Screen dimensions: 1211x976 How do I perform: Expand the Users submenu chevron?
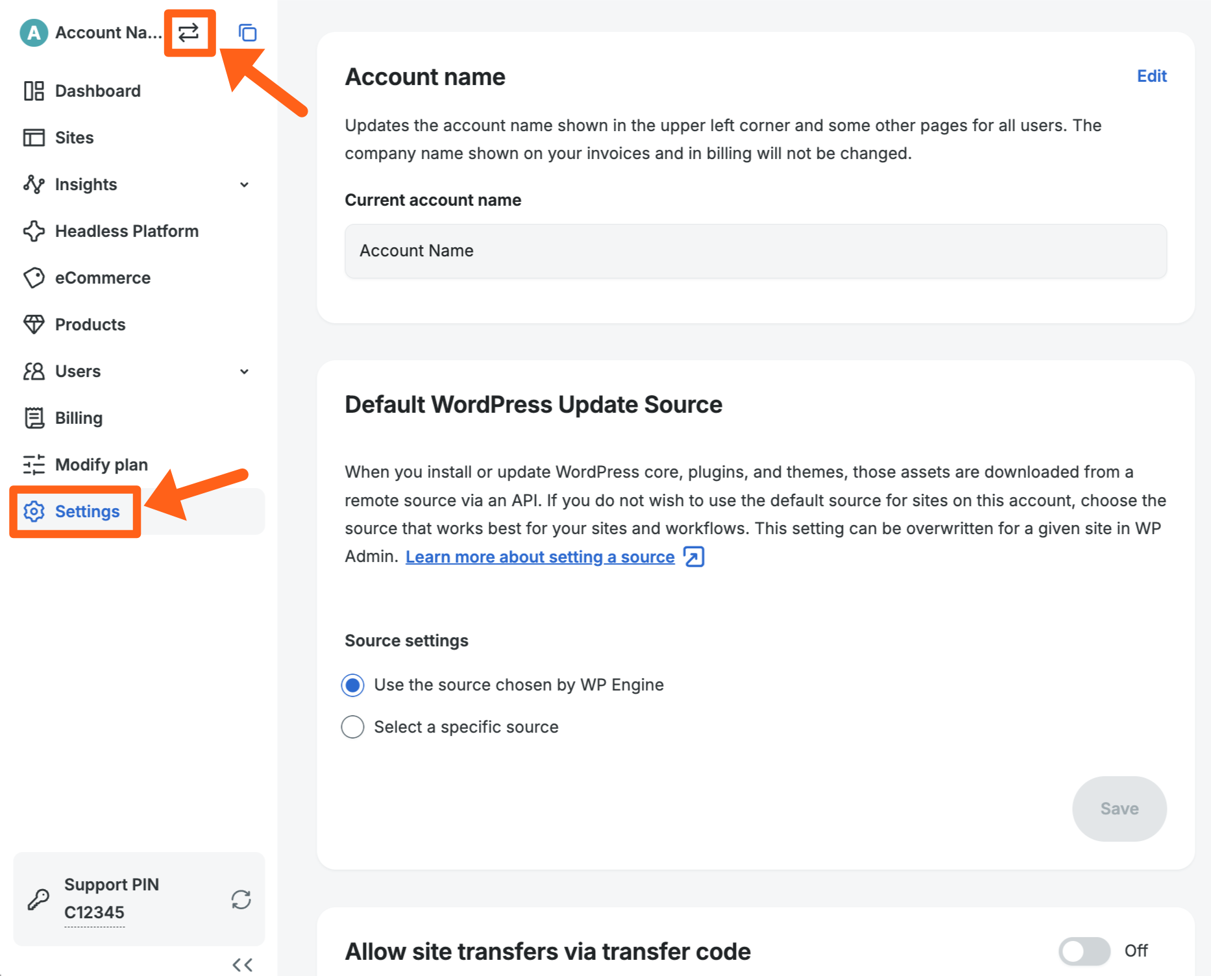coord(244,372)
